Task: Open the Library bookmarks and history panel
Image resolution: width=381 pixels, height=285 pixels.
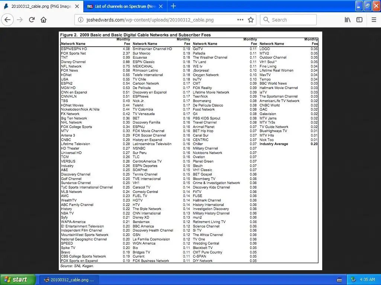Action: coord(348,20)
